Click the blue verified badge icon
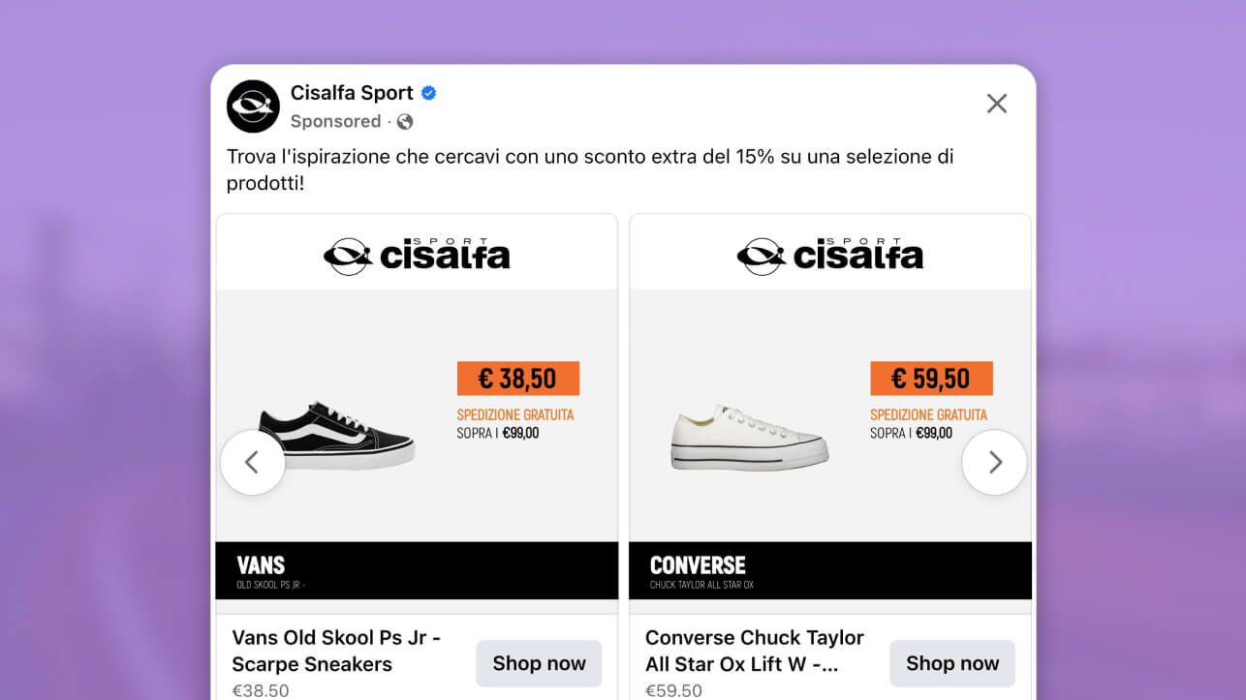 tap(428, 93)
